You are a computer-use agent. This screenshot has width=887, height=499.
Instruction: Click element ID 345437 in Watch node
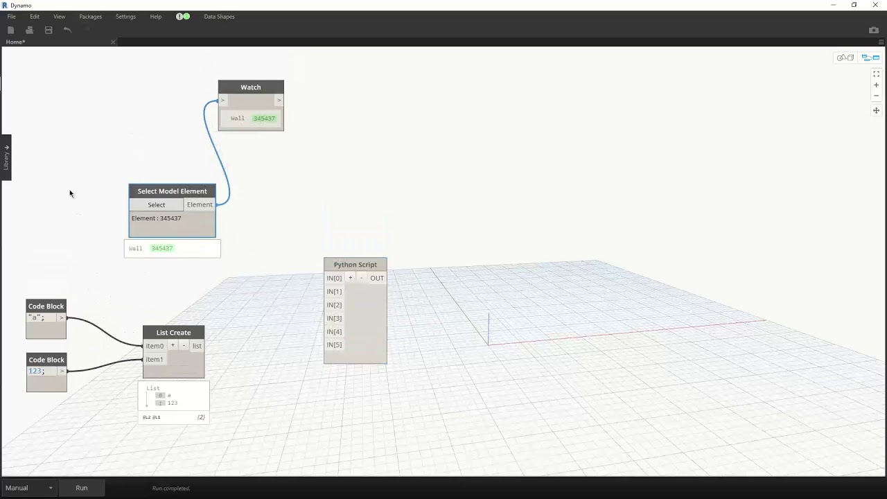pos(264,119)
